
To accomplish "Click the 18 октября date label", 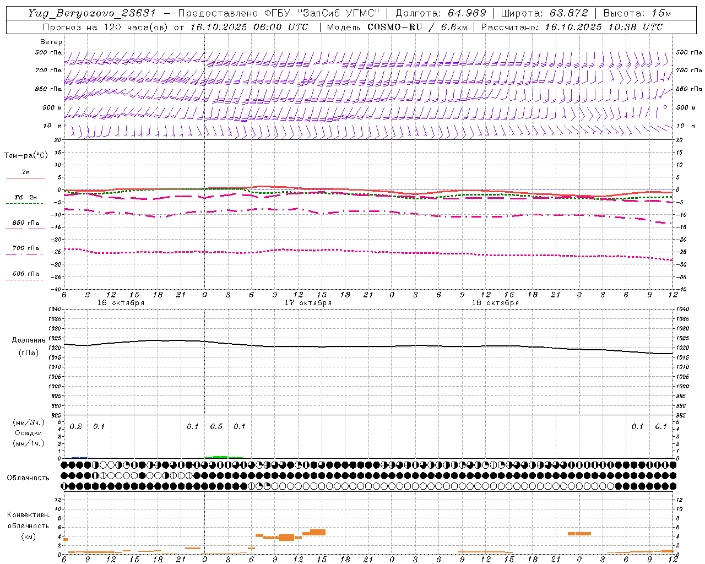I will point(495,303).
